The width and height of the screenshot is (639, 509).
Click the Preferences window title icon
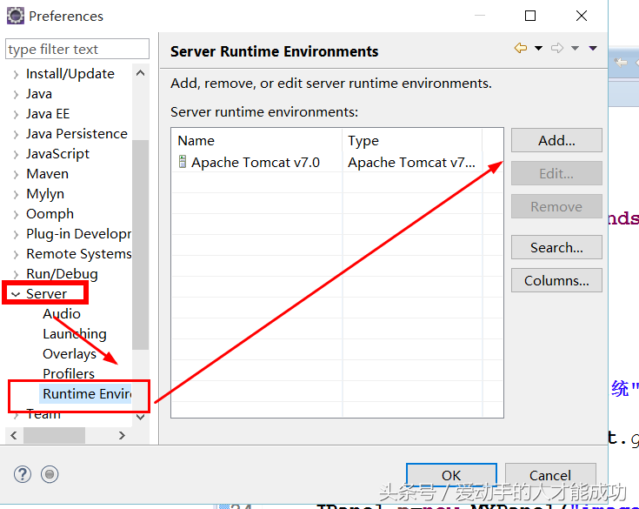coord(16,16)
